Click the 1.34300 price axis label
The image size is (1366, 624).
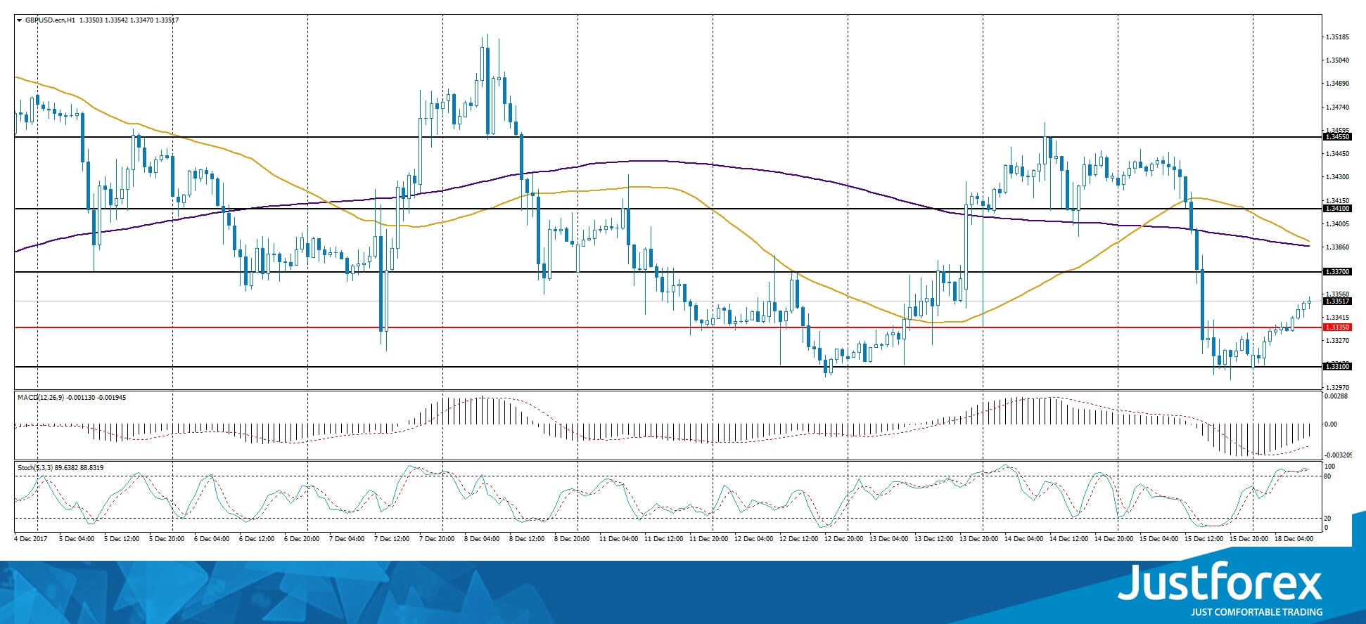1337,177
